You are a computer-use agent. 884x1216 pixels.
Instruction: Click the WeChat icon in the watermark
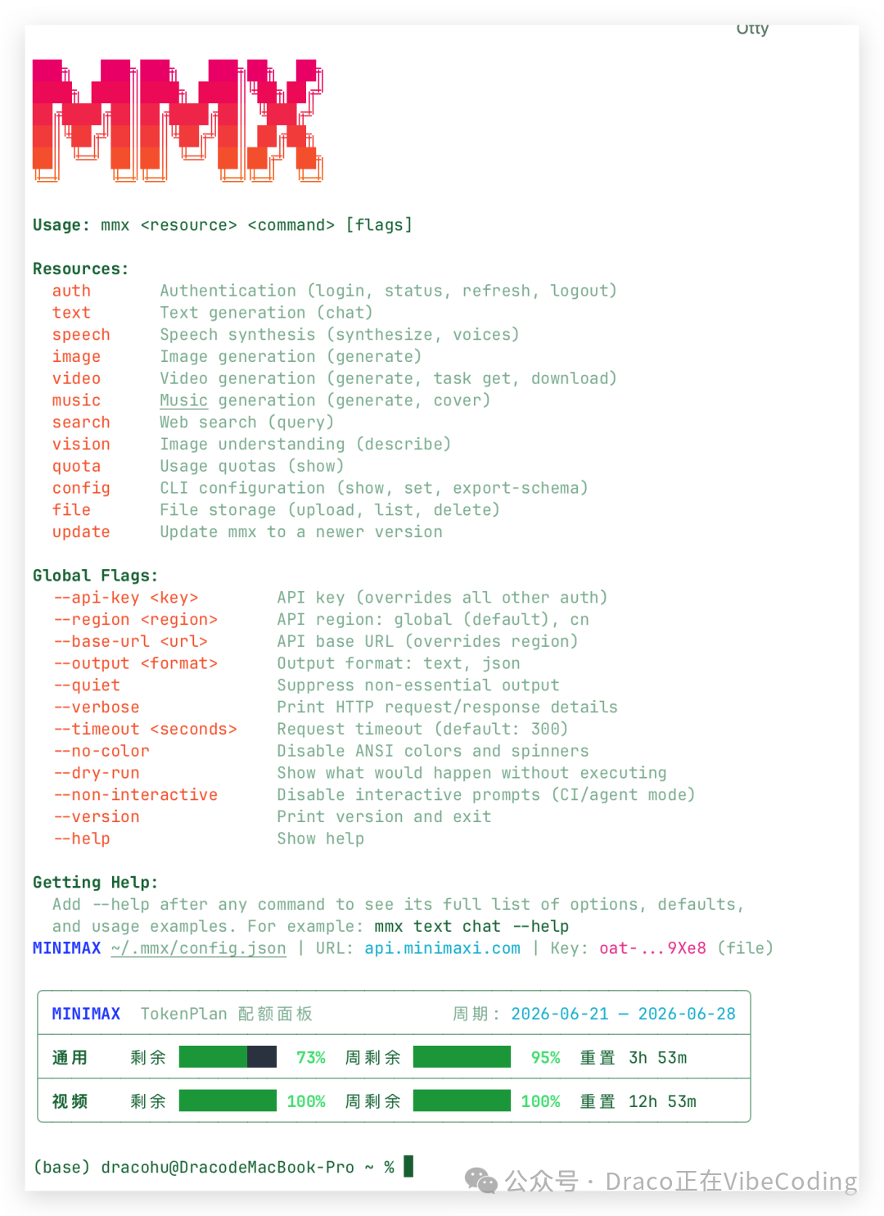pyautogui.click(x=481, y=1181)
